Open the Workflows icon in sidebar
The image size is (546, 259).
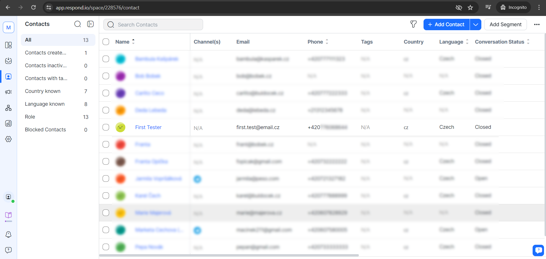9,108
